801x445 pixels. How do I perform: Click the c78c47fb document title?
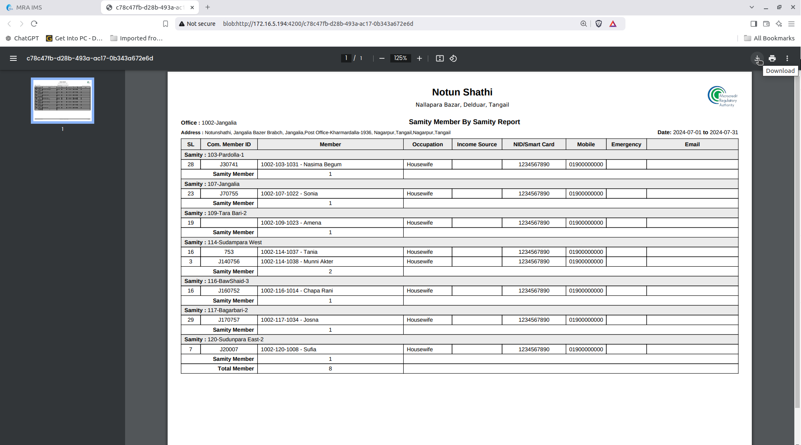90,58
